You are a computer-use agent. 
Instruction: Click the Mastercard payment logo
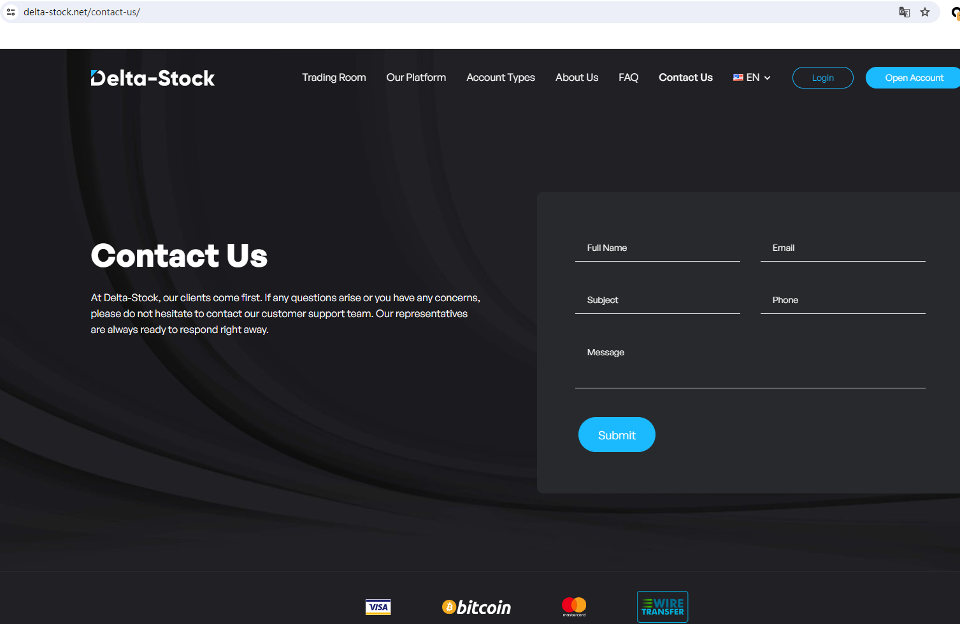[574, 607]
